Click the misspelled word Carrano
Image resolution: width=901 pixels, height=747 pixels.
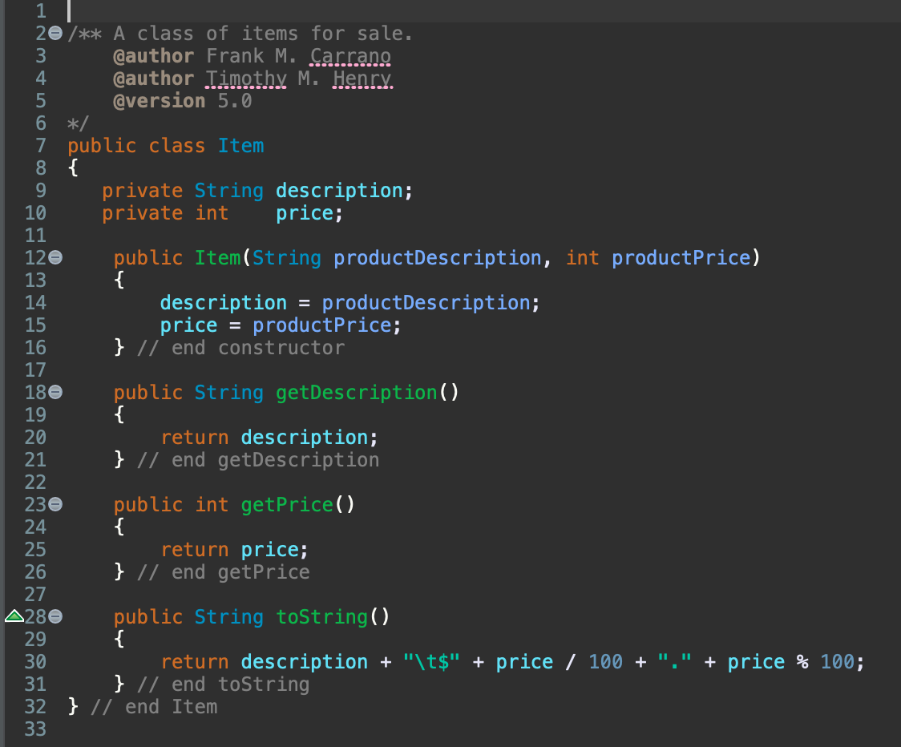point(350,55)
